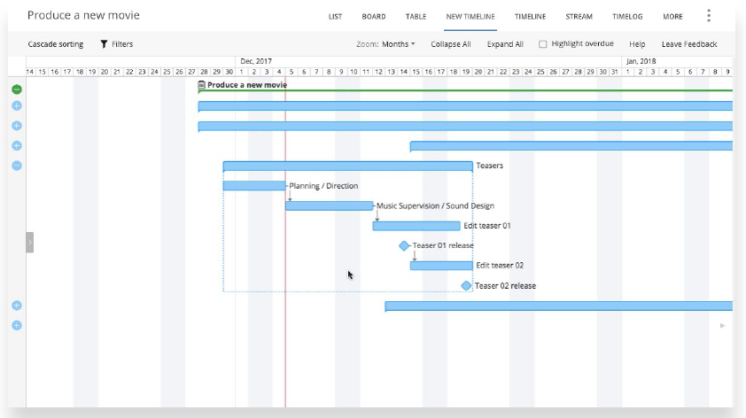The height and width of the screenshot is (418, 746).
Task: Click the Leave Feedback link
Action: pos(689,44)
